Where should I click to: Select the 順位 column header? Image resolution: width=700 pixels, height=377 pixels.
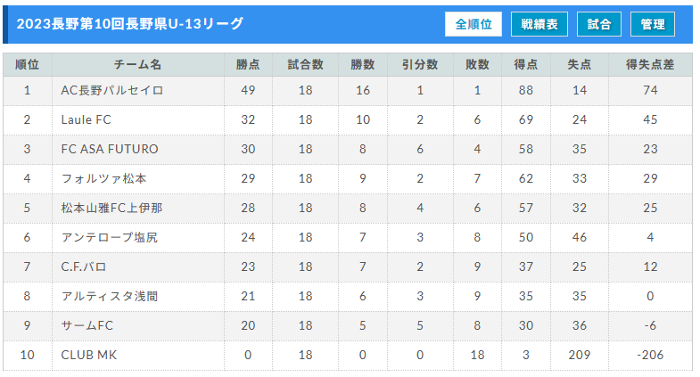pos(28,65)
